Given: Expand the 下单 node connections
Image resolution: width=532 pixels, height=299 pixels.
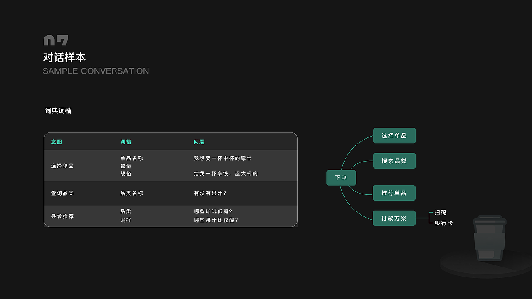Looking at the screenshot, I should click(x=341, y=178).
